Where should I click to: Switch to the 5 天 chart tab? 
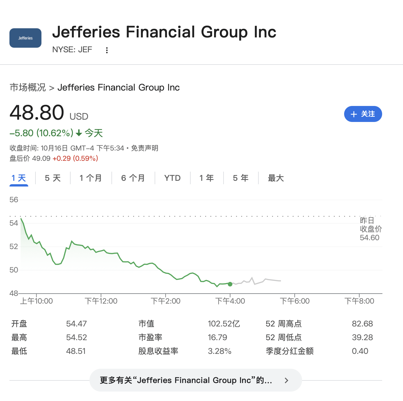[53, 178]
